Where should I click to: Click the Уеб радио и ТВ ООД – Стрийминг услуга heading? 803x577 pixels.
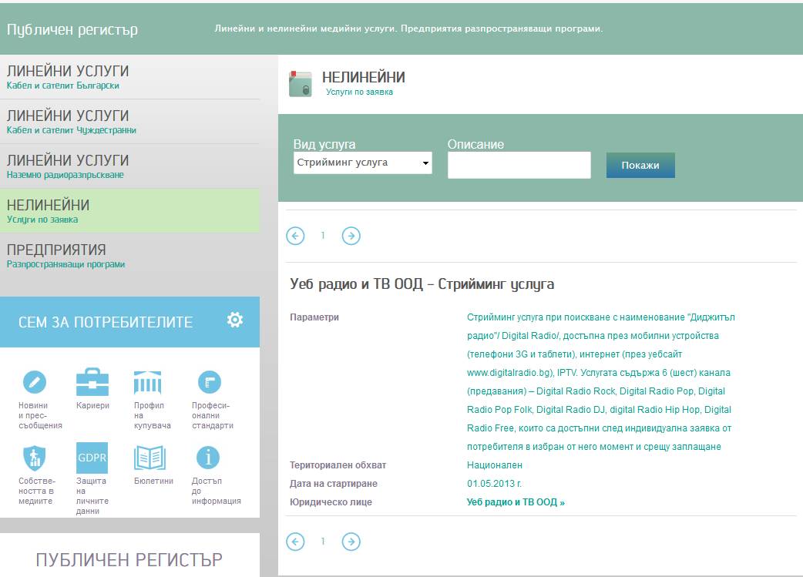[x=422, y=284]
